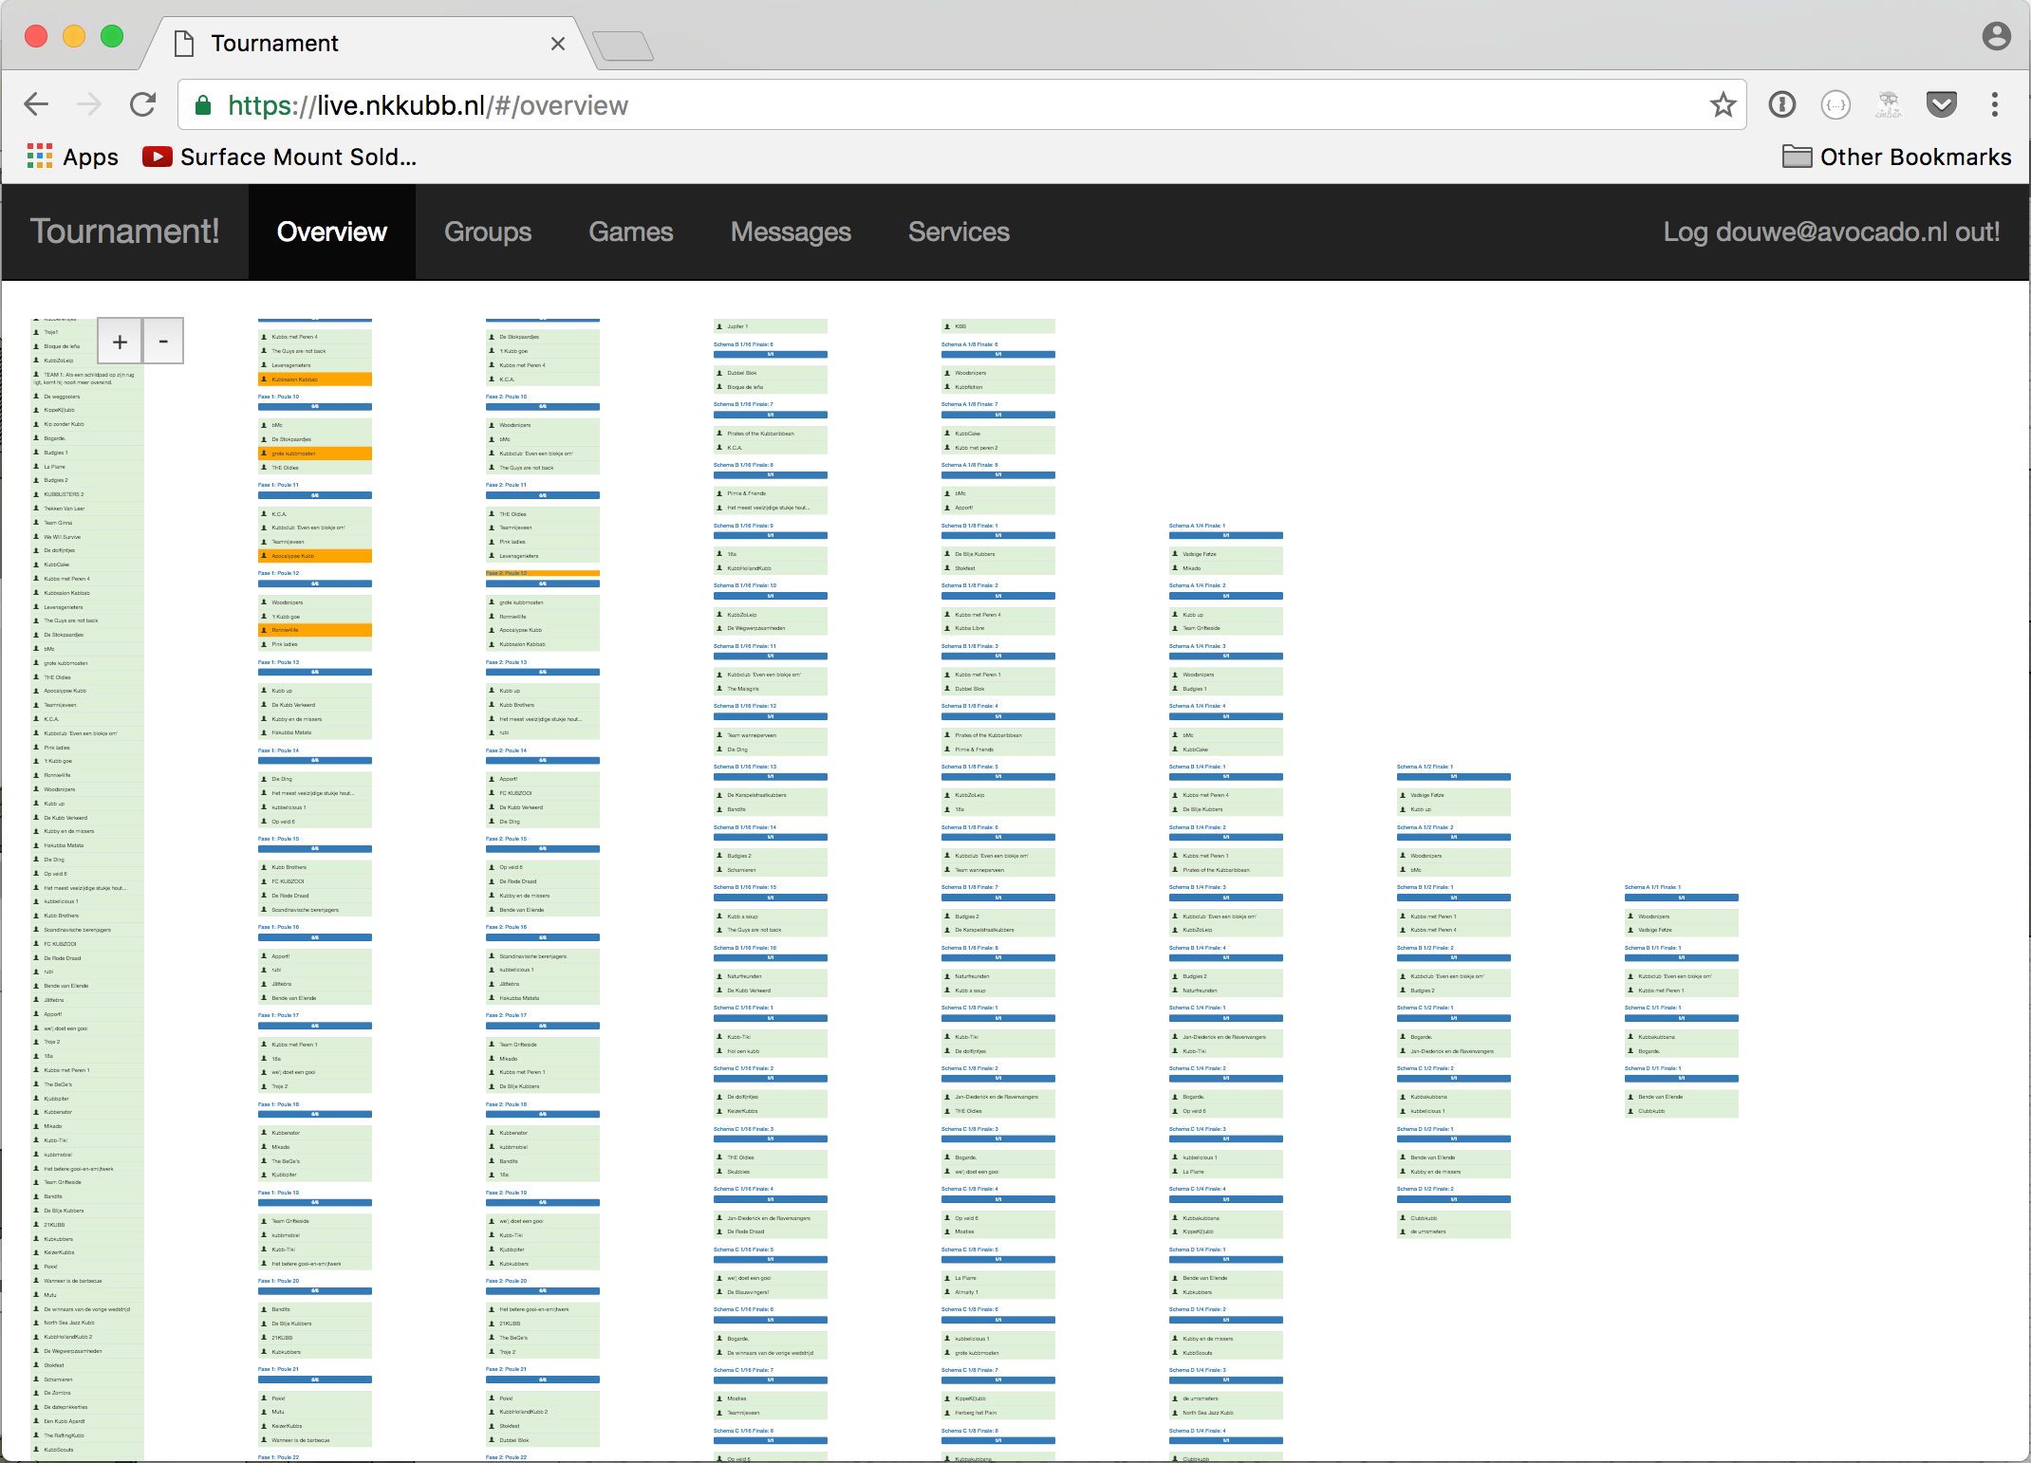
Task: Open the Other Bookmarks folder
Action: [x=1896, y=157]
